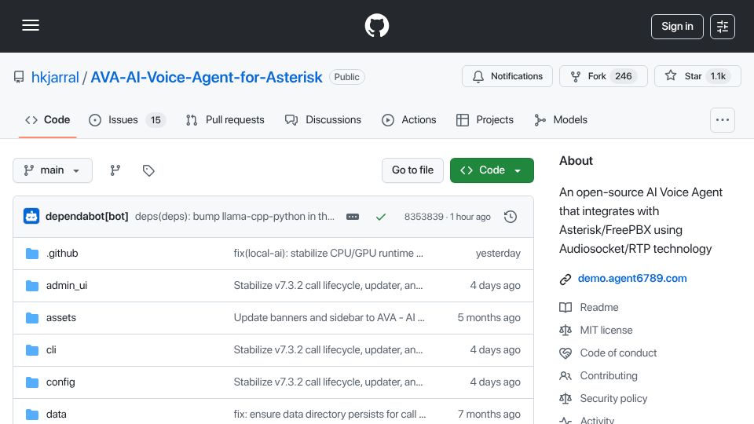Screen dimensions: 754x424
Task: Click the config folder icon
Action: coord(32,382)
